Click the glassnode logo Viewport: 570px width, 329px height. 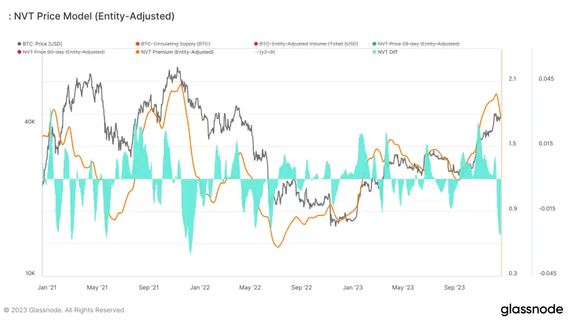pyautogui.click(x=532, y=309)
